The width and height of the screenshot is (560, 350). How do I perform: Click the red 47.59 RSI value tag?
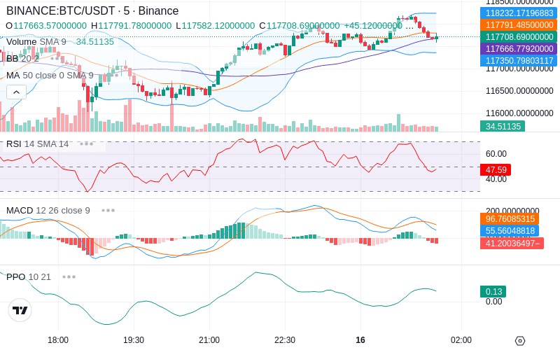496,169
